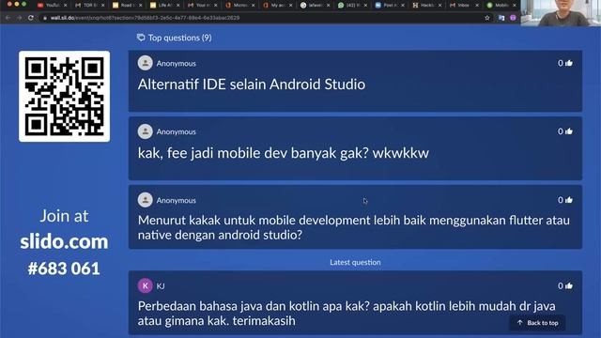Screen dimensions: 601x338
Task: Open the translate icon in the address bar
Action: click(x=501, y=18)
